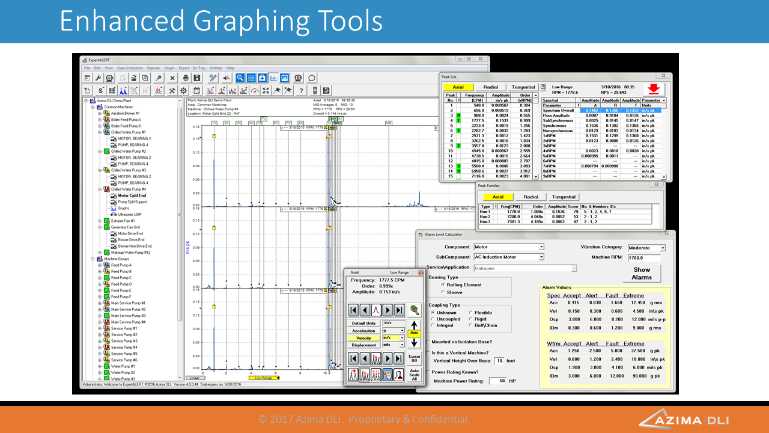
Task: Open the Displacement units mils dropdown
Action: pos(402,345)
